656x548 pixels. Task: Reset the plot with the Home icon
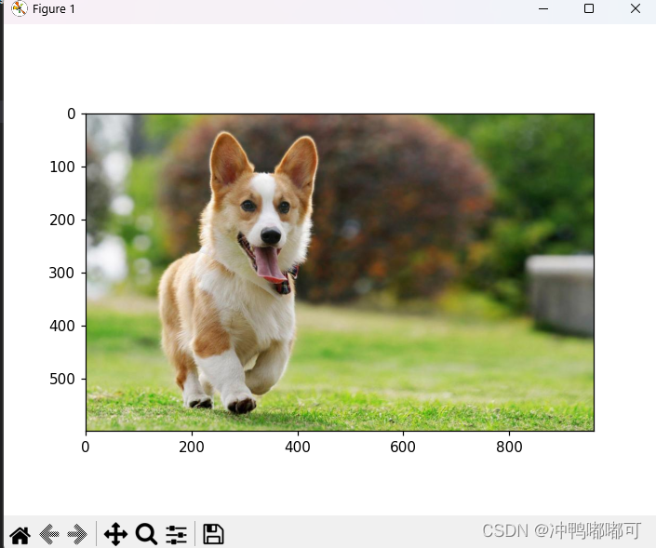point(20,534)
